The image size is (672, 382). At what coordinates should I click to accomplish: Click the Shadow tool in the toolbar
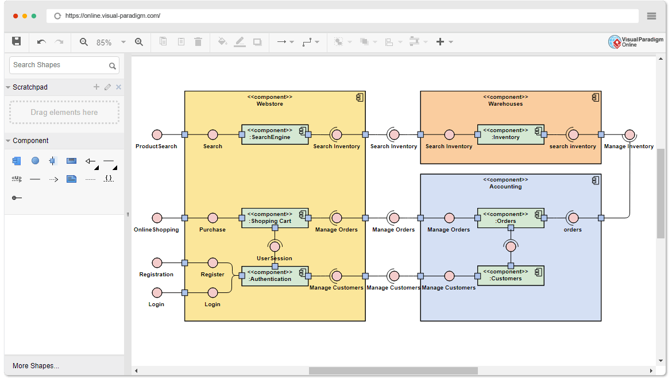258,41
